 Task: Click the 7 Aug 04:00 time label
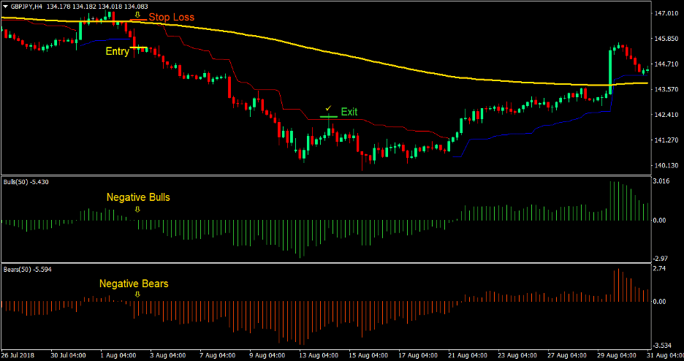pos(219,355)
